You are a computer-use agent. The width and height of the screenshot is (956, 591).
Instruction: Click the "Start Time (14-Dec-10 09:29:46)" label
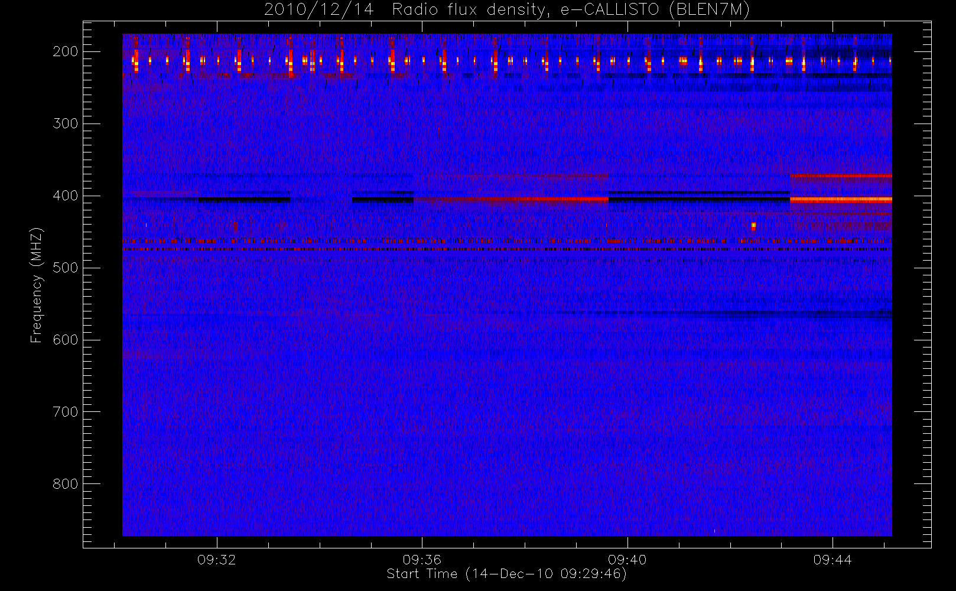click(x=506, y=574)
